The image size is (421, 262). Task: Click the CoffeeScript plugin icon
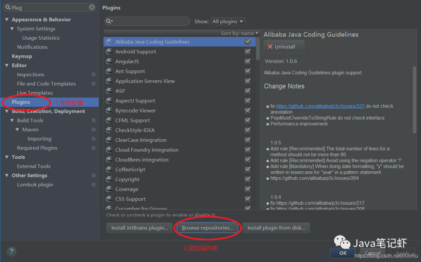point(109,169)
